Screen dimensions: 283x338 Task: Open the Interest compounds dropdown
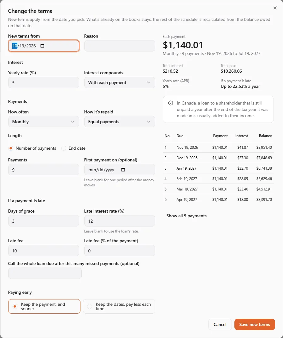click(120, 82)
